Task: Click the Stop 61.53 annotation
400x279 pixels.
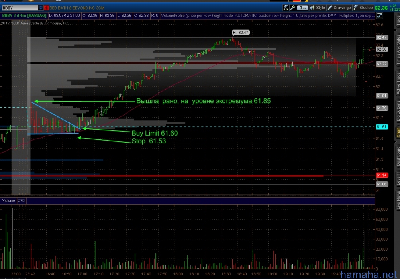Action: coord(149,141)
